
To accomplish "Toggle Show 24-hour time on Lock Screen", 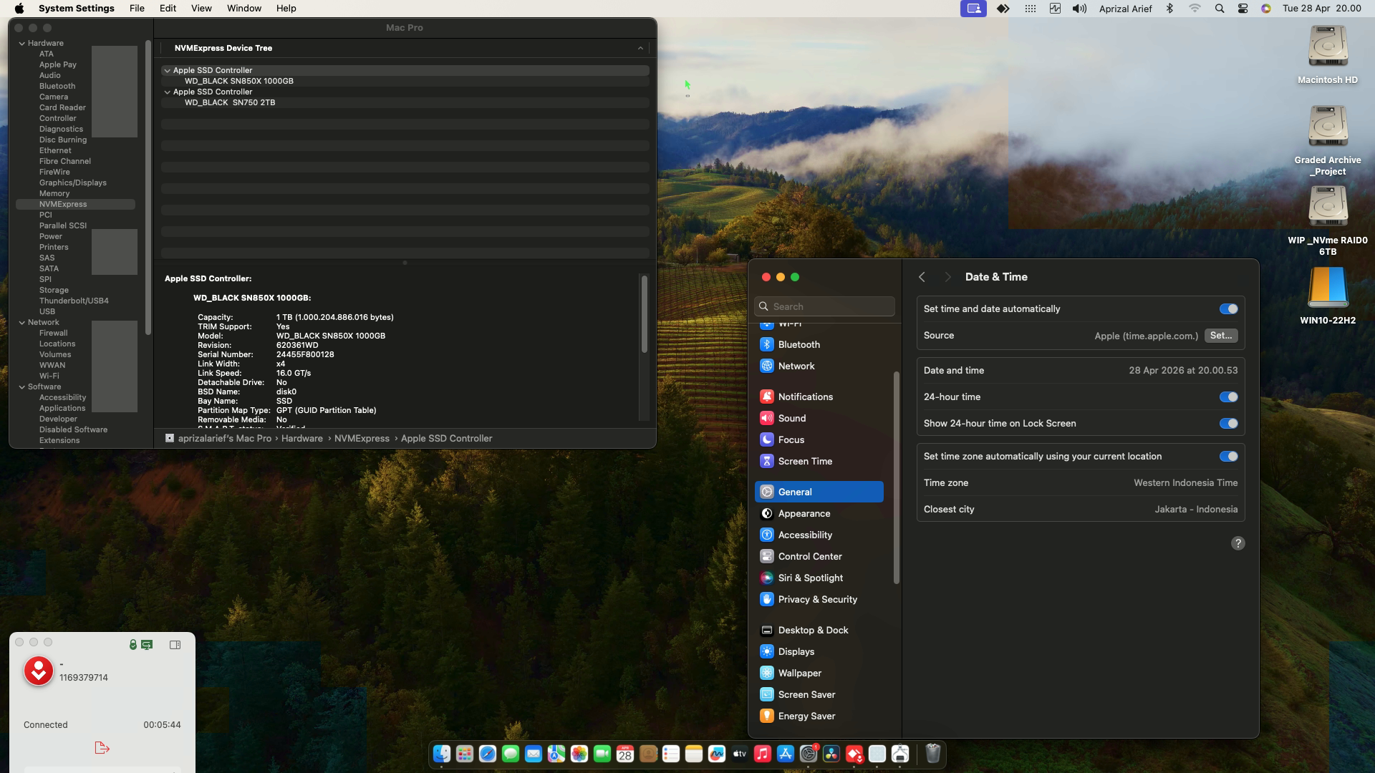I will [1228, 424].
